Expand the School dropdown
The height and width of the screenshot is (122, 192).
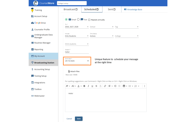pos(101,27)
